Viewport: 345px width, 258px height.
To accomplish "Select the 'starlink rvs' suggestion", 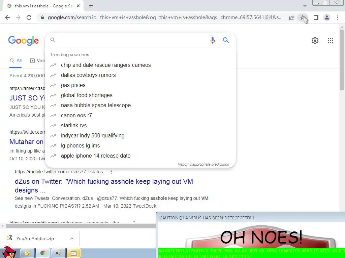I will pyautogui.click(x=140, y=126).
